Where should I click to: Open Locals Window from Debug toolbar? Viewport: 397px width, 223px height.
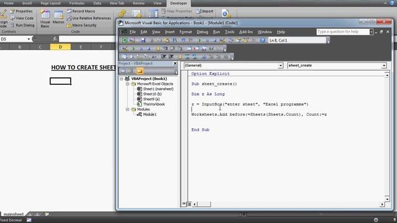[189, 48]
